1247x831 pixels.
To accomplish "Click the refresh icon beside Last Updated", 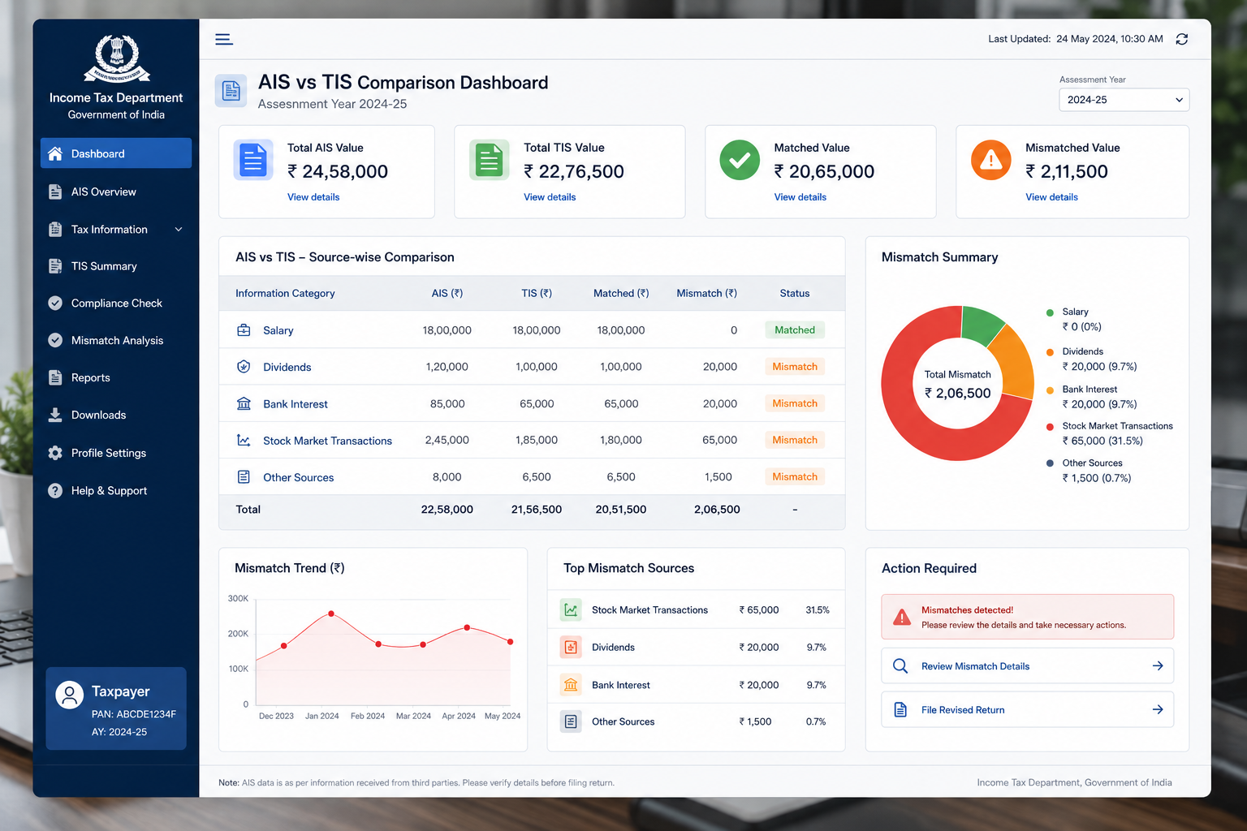I will point(1182,39).
